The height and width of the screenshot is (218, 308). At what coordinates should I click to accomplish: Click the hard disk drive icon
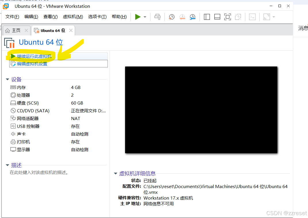13,103
